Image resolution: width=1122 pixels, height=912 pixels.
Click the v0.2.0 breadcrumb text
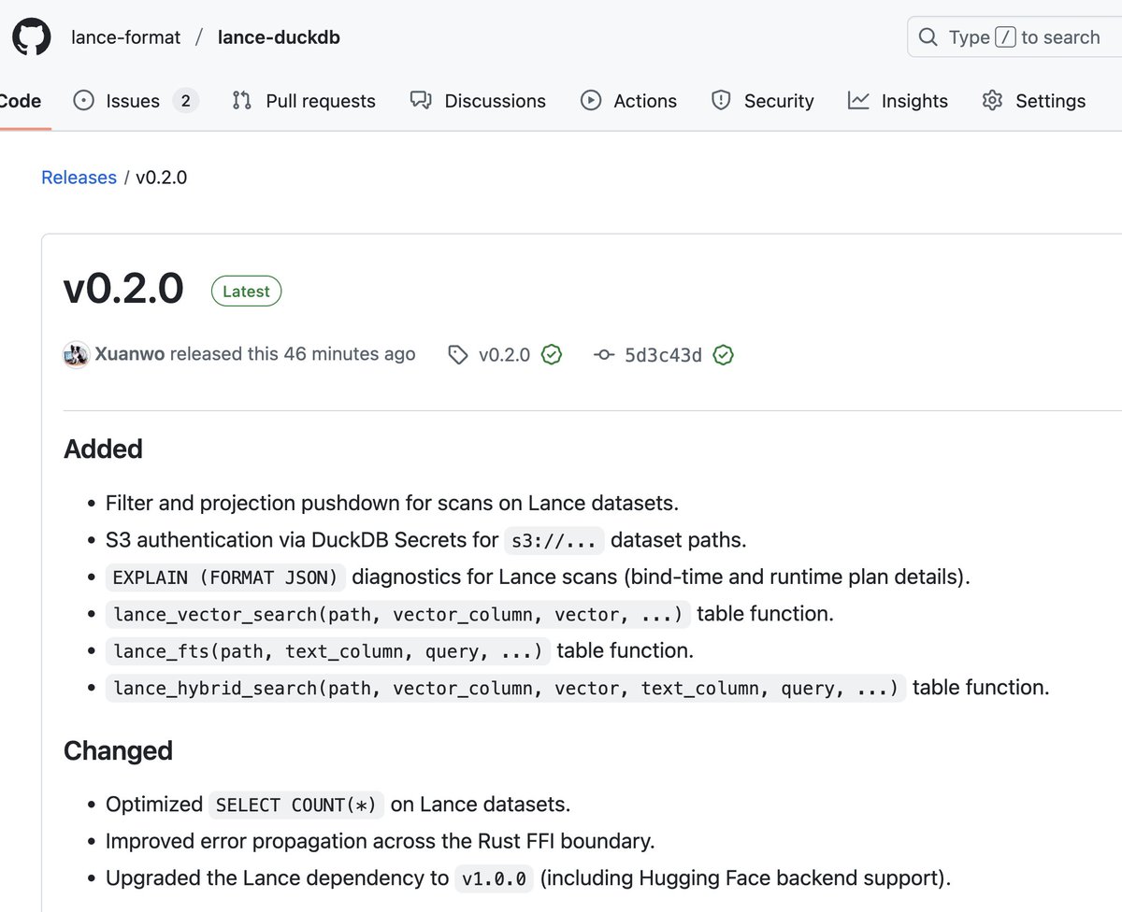(x=162, y=178)
